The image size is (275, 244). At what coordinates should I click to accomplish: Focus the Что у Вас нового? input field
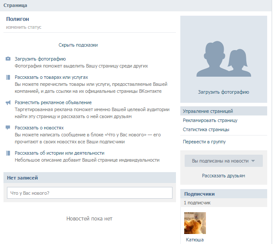(x=89, y=193)
